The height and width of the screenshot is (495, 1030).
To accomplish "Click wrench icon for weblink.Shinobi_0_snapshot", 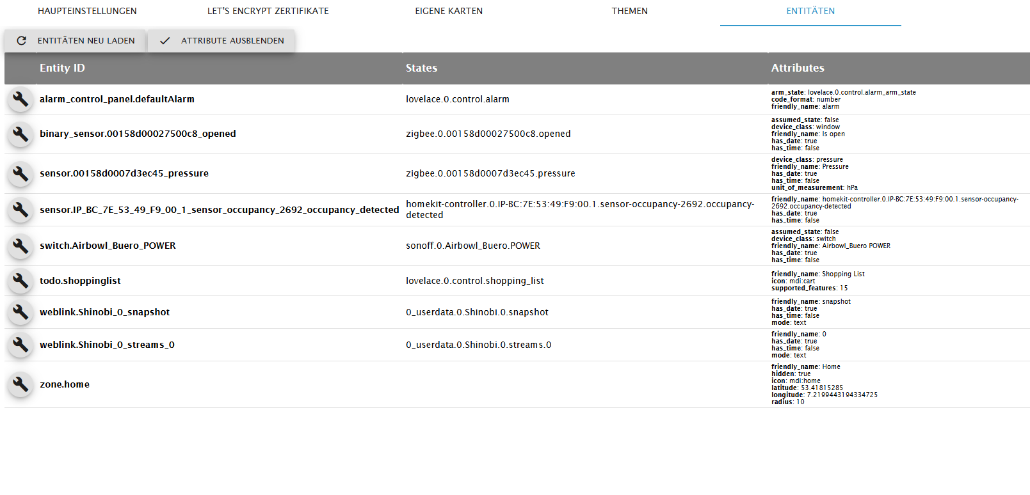I will pyautogui.click(x=20, y=312).
